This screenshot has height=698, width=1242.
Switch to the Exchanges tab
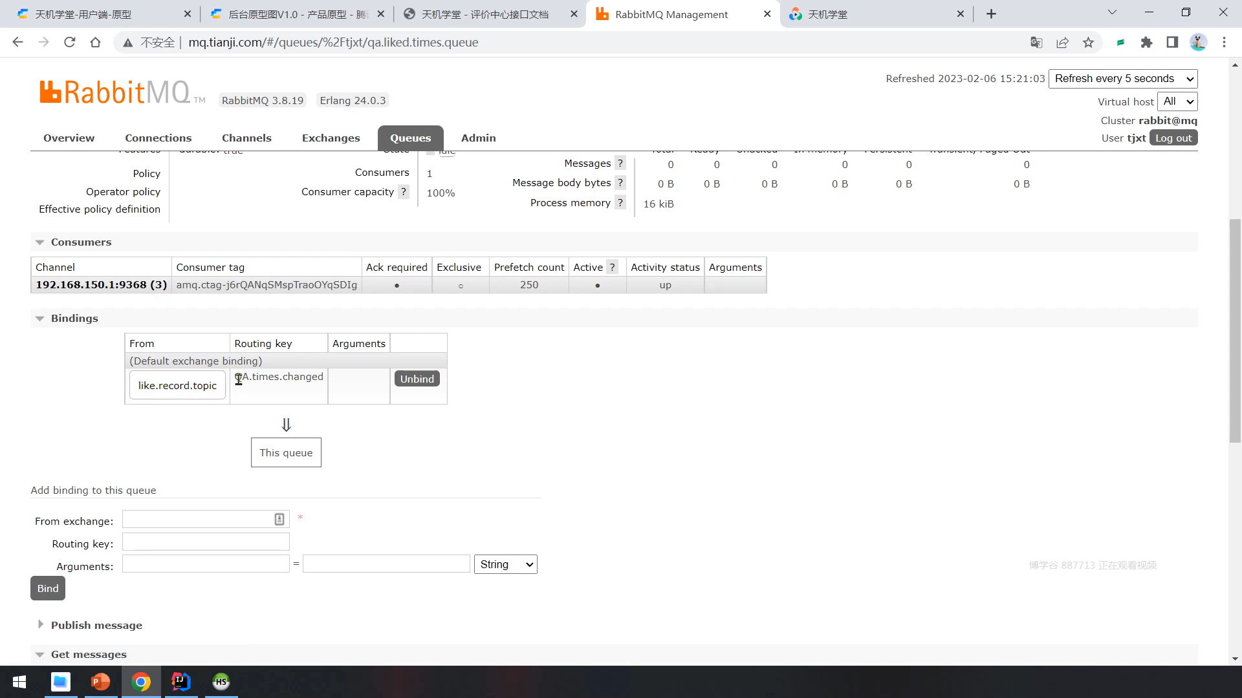click(331, 138)
